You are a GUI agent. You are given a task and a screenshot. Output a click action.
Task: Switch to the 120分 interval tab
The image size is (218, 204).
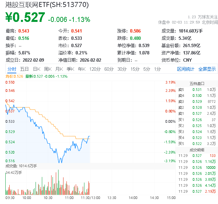click(x=95, y=69)
